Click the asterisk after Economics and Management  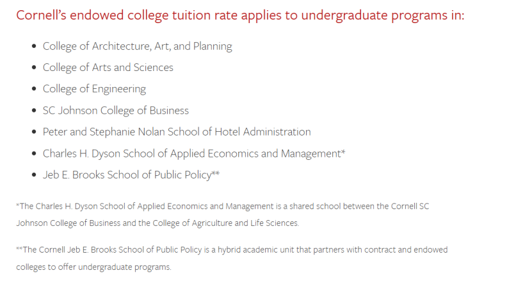(343, 152)
